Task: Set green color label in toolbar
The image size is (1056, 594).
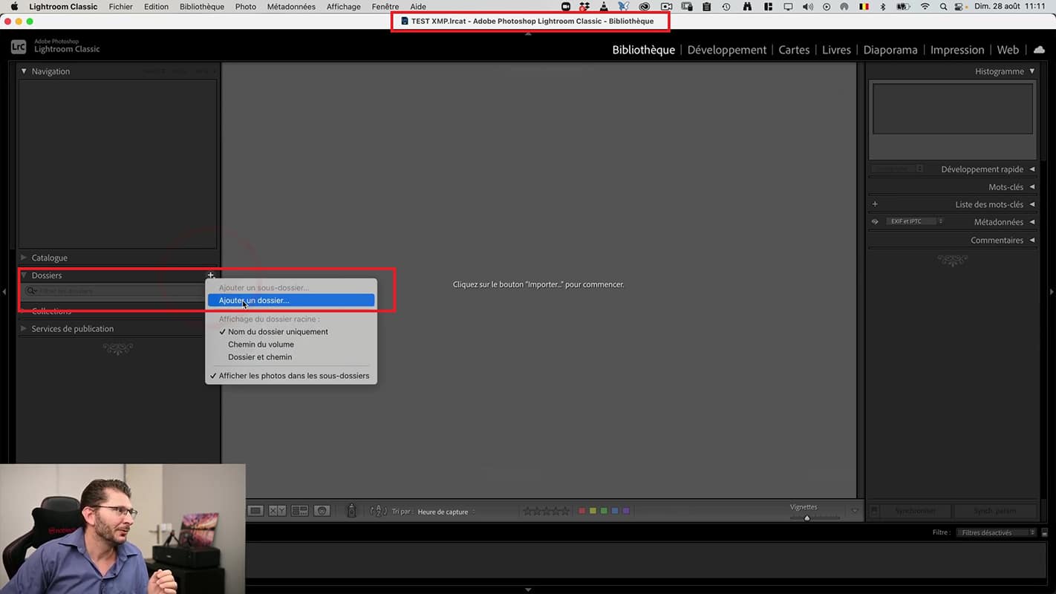Action: pyautogui.click(x=604, y=511)
